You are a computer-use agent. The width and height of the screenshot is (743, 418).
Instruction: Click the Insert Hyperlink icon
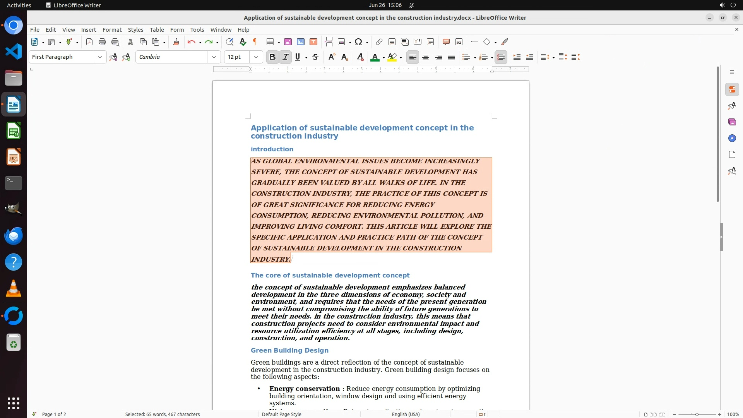pyautogui.click(x=379, y=42)
